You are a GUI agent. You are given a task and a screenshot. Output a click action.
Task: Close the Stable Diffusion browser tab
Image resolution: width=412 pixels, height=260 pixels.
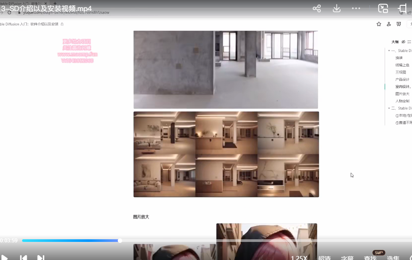coord(45,4)
